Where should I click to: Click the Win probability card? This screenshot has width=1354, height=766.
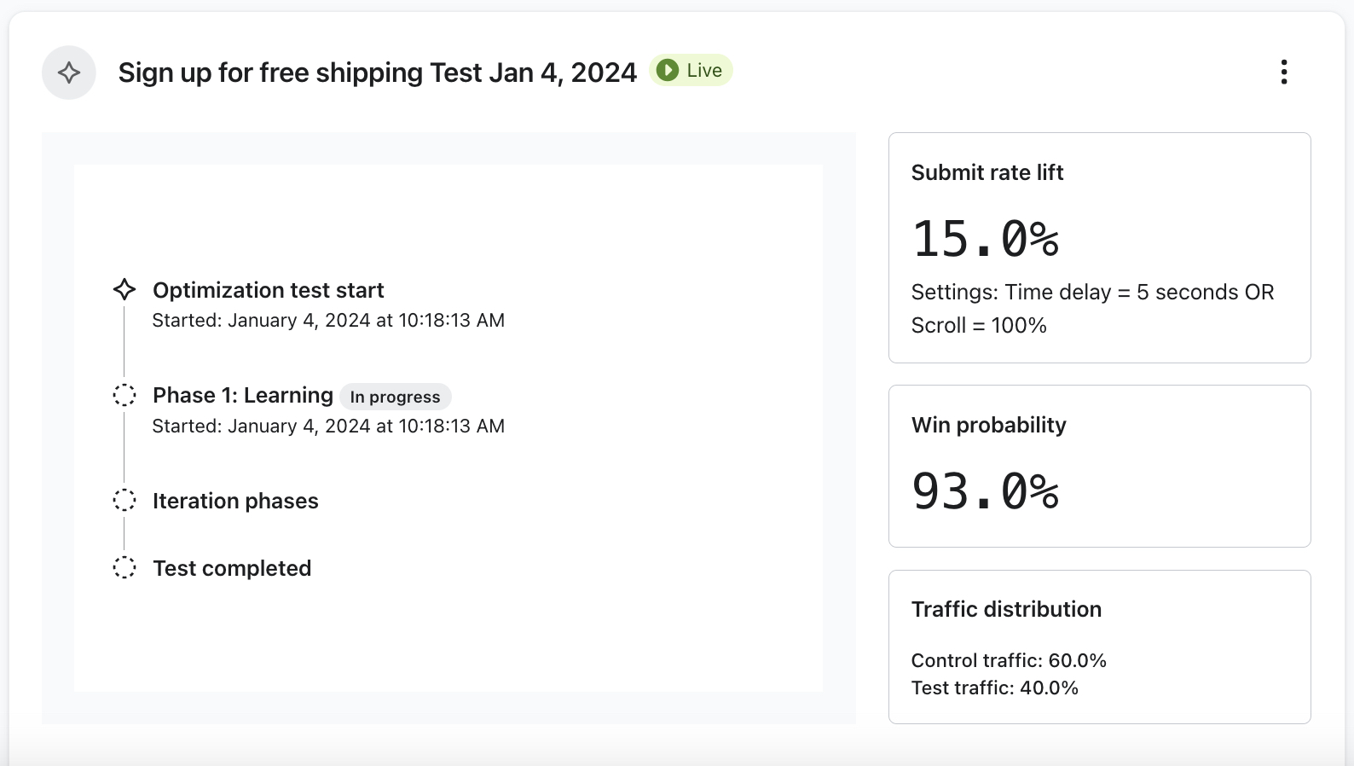pos(1099,466)
